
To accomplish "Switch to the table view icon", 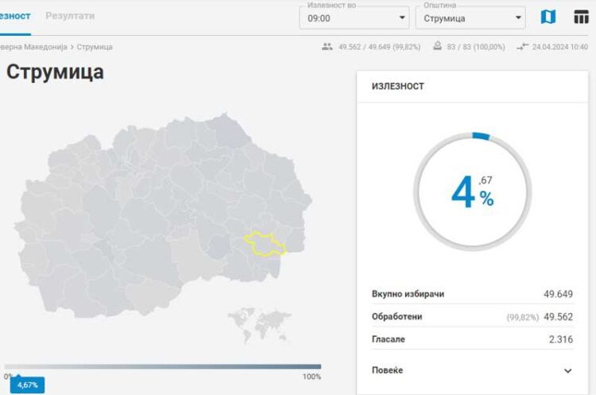I will (x=581, y=17).
